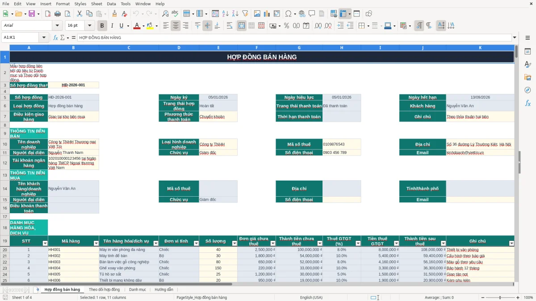
Task: Sort ascending A to Z
Action: [x=226, y=14]
